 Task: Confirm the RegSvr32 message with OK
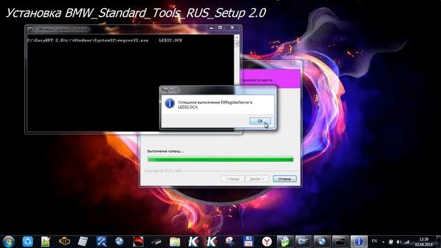(x=260, y=121)
